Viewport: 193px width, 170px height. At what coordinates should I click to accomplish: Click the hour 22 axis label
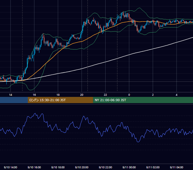click(x=105, y=95)
